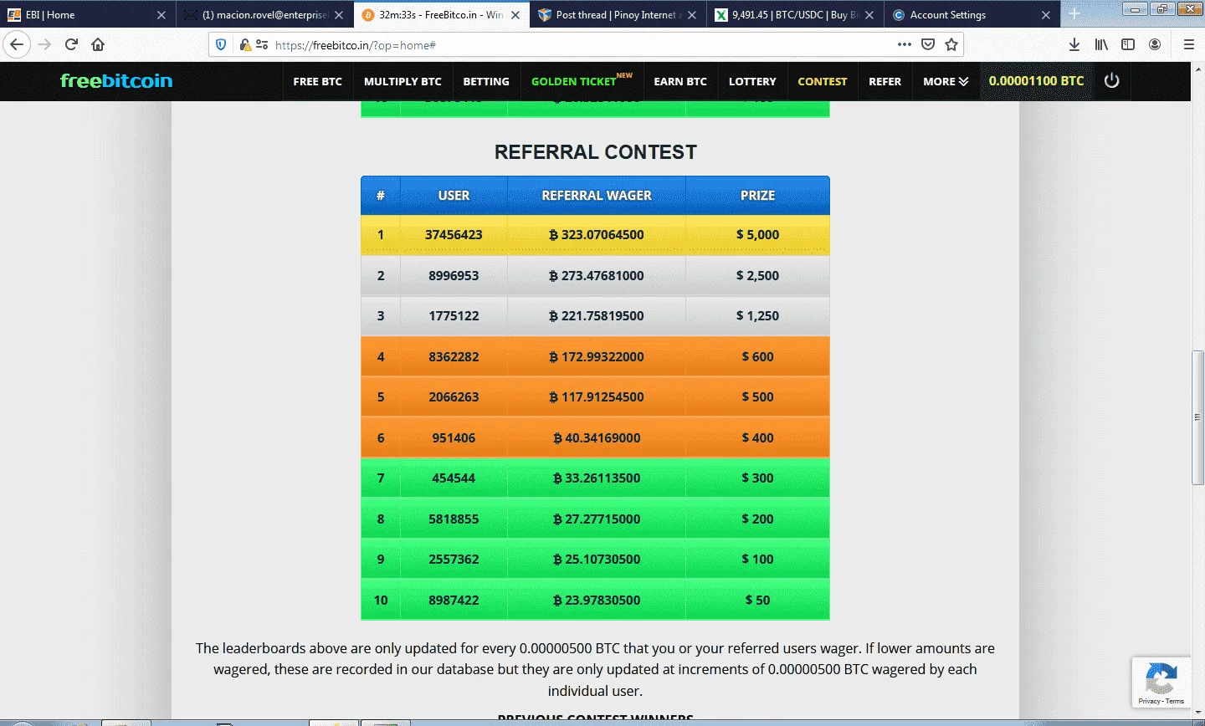Viewport: 1205px width, 726px height.
Task: Toggle the sidebar view icon
Action: [x=1128, y=44]
